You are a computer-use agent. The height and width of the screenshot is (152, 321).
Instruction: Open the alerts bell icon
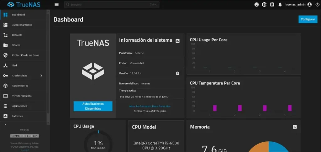tap(280, 4)
